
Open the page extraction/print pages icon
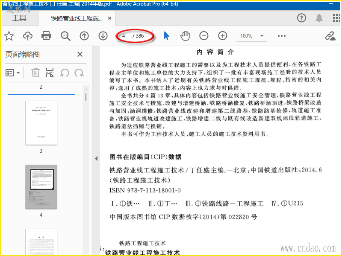[50, 73]
